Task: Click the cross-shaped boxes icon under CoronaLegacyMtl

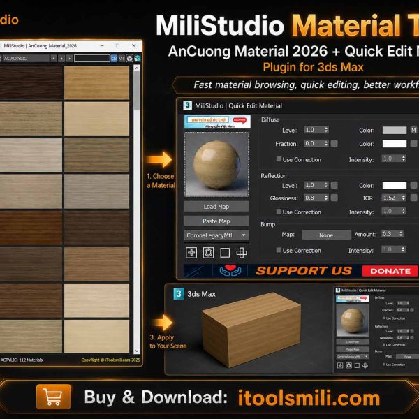Action: pos(242,253)
